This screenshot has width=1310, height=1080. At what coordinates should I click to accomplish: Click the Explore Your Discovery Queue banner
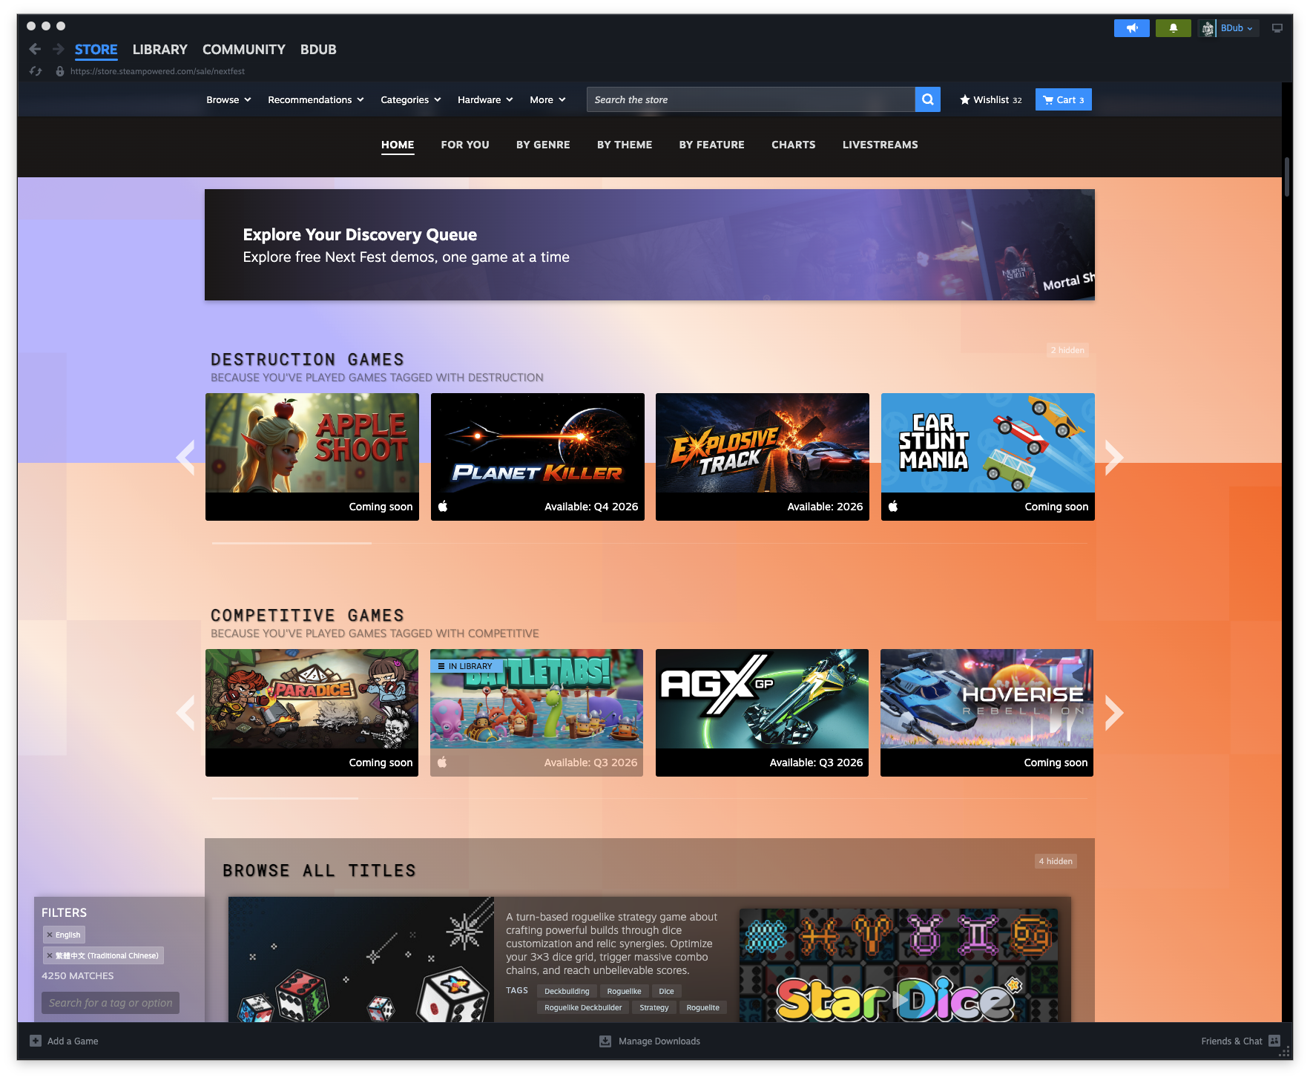click(x=650, y=245)
